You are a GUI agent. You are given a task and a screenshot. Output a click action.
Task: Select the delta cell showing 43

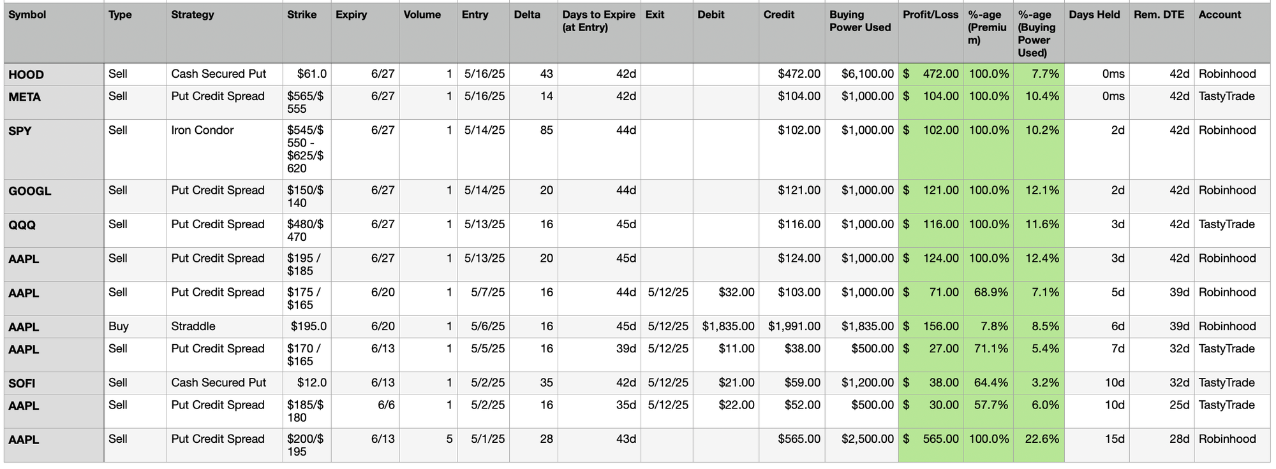coord(533,74)
